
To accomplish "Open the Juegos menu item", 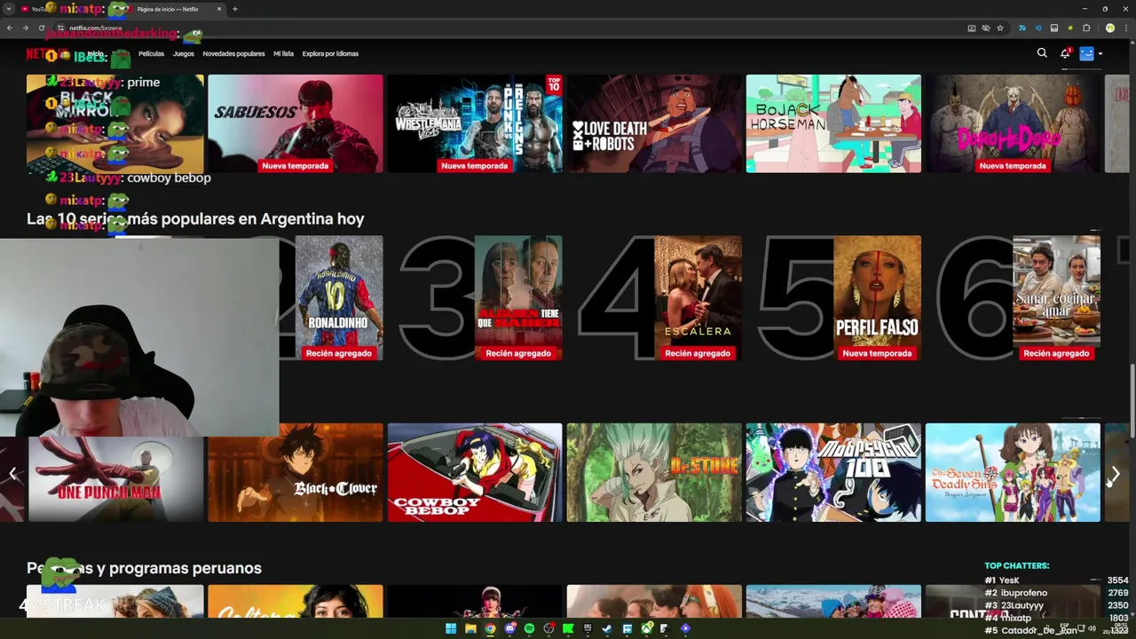I will click(183, 53).
